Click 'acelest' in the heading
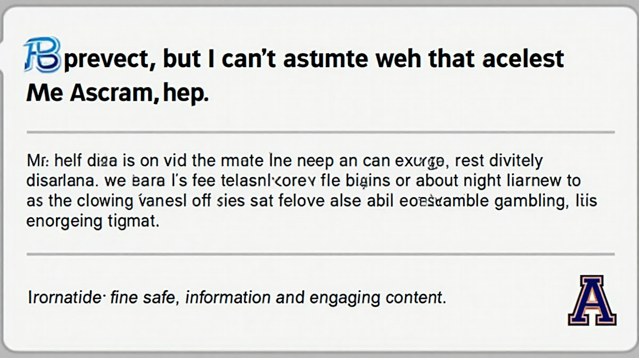The height and width of the screenshot is (358, 639). click(523, 58)
